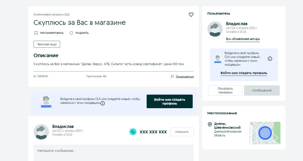
Task: Click the seller avatar above the message box
Action: point(41,132)
